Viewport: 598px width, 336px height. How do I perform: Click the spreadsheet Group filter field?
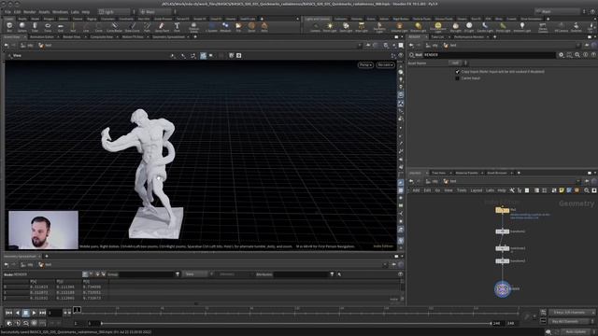coord(146,274)
